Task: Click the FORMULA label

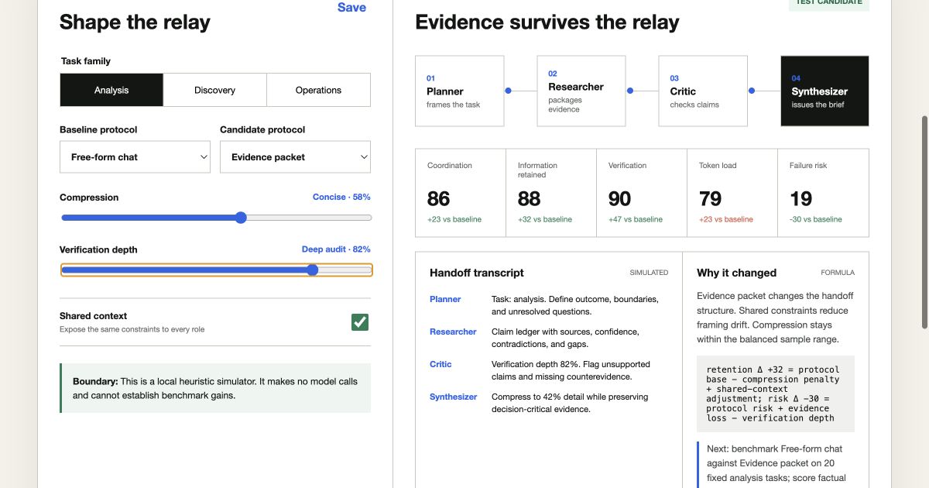Action: (838, 273)
